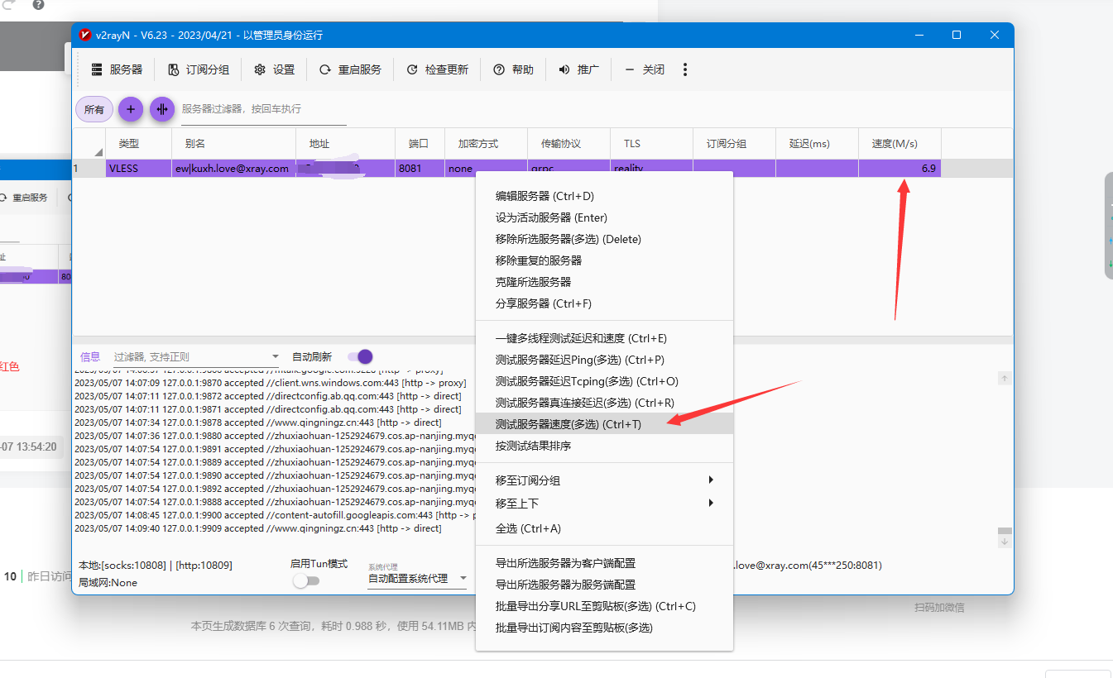The image size is (1113, 678).
Task: Click the content-autofill.googleapis.com log line
Action: 274,515
